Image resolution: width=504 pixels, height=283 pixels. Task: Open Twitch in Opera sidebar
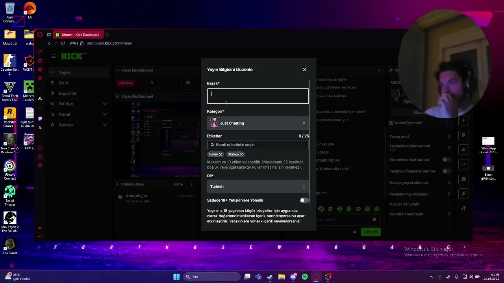(40, 119)
